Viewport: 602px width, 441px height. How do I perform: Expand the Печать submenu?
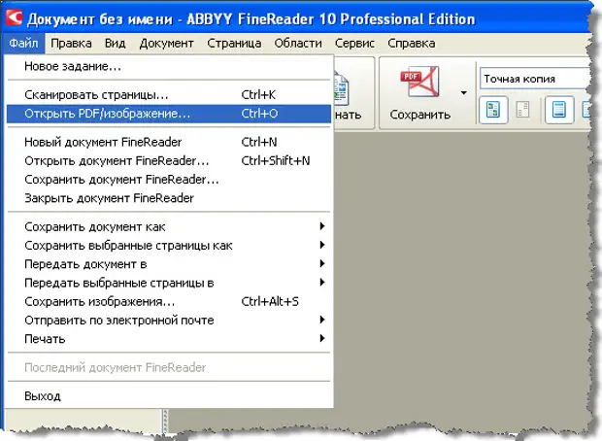coord(169,339)
